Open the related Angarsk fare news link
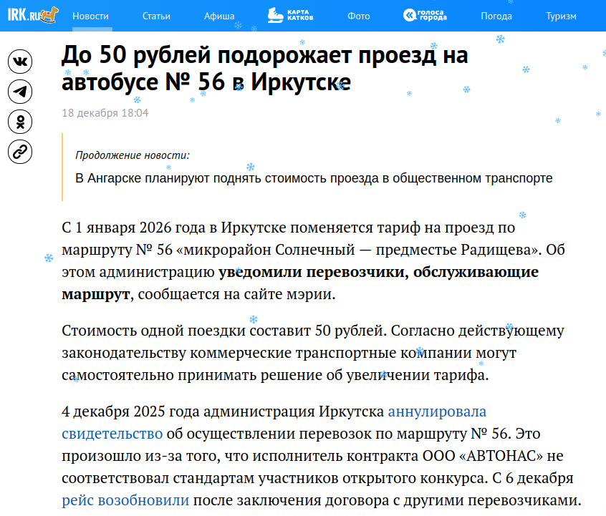The width and height of the screenshot is (606, 516). click(x=314, y=178)
